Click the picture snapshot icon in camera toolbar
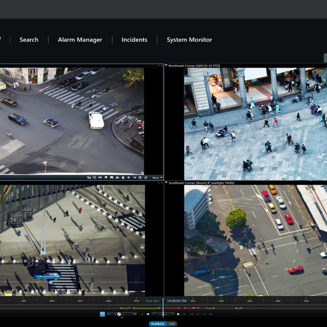 point(112,177)
